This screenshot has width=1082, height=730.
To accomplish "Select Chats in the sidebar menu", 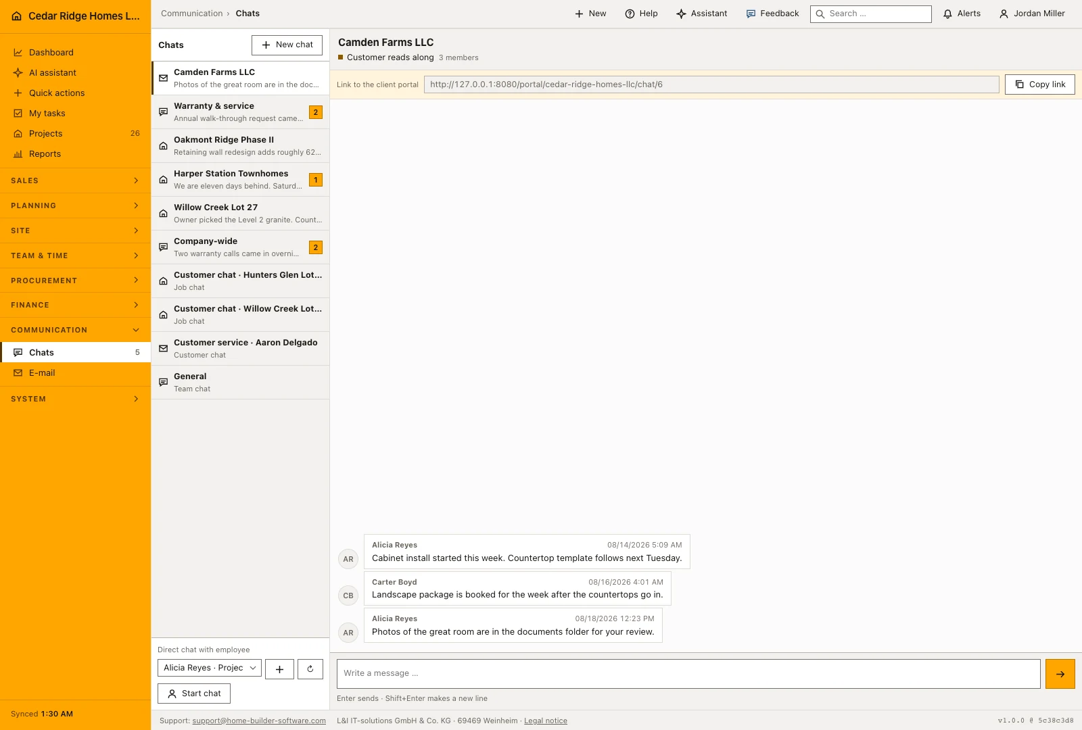I will (x=75, y=352).
